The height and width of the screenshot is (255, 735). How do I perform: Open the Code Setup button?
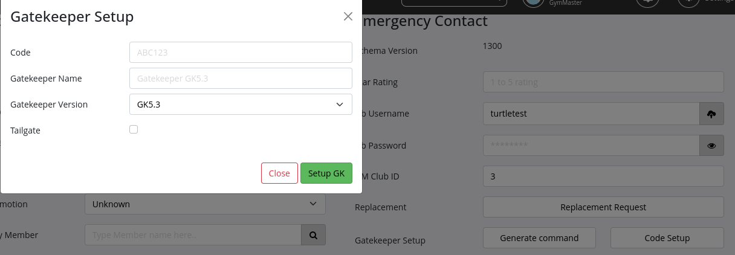click(x=667, y=237)
